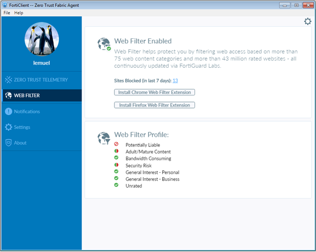Open the Help menu
This screenshot has width=316, height=252.
pyautogui.click(x=19, y=13)
